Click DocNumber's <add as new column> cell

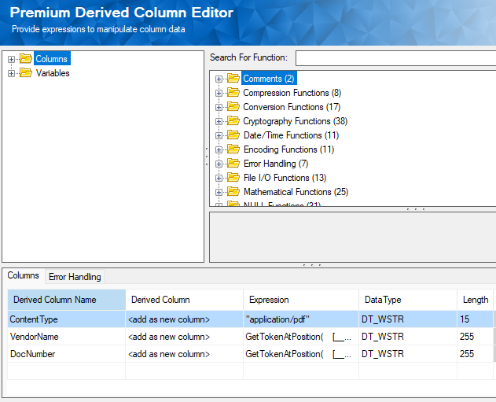click(185, 354)
